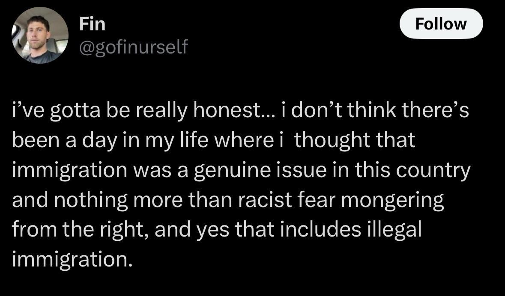
Task: Click the tweet line starting "i've gotta be"
Action: coord(241,111)
